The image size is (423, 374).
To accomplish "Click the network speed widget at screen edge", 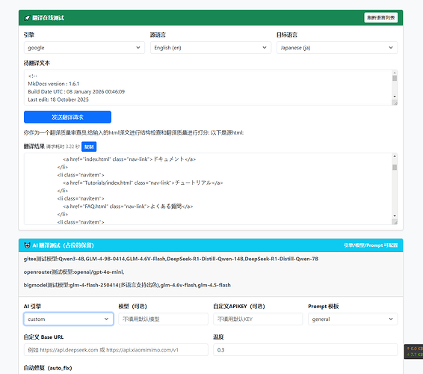I will click(x=413, y=352).
